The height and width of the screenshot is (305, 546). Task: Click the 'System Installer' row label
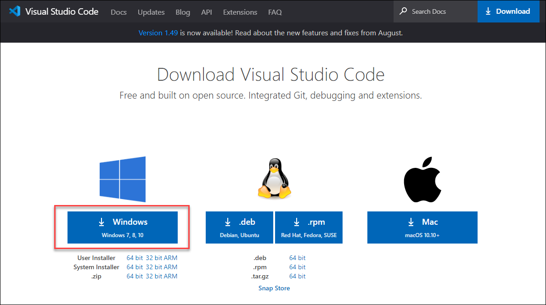pyautogui.click(x=96, y=267)
